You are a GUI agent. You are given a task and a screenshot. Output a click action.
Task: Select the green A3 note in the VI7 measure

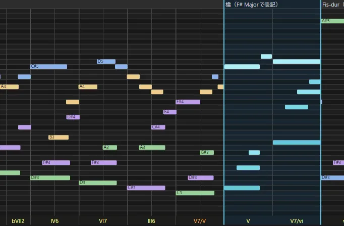tap(109, 147)
